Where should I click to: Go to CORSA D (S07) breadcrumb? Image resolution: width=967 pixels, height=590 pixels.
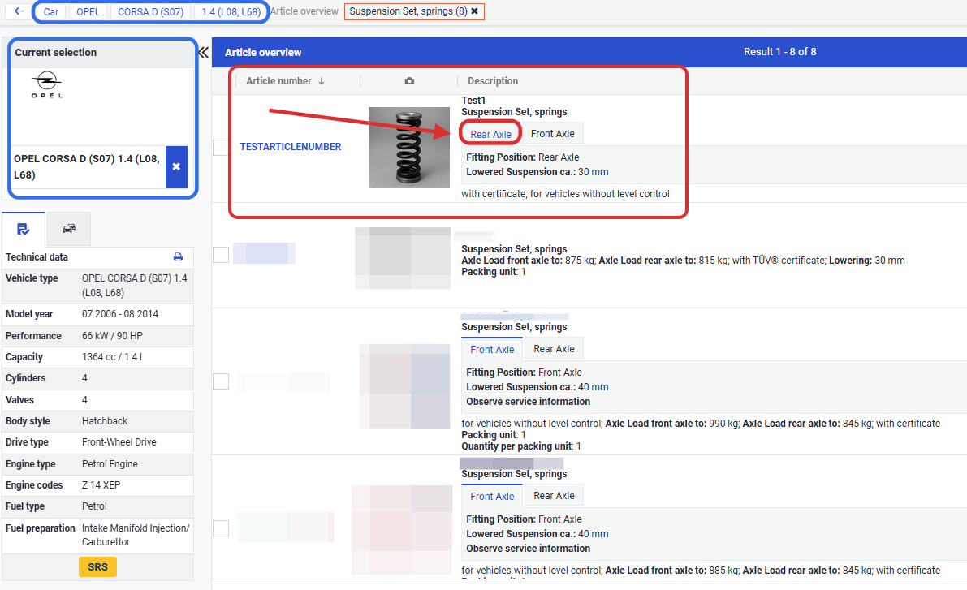click(150, 12)
